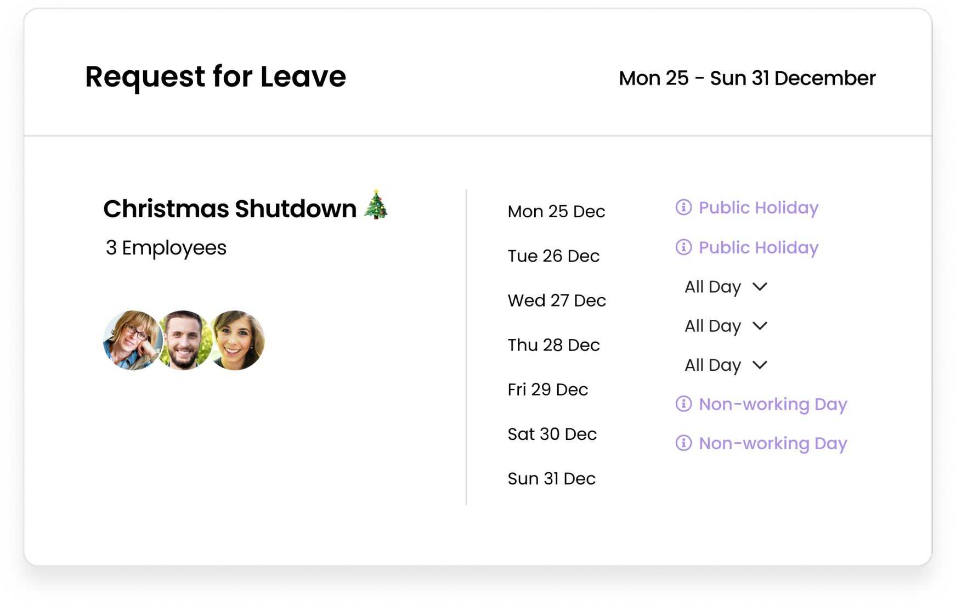Click the bearded employee's avatar

tap(184, 340)
